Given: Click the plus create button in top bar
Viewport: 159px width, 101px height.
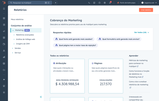Looking at the screenshot, I should pos(56,3).
